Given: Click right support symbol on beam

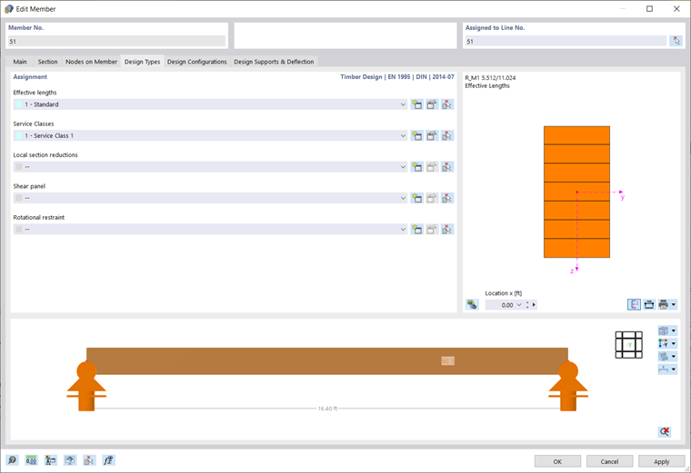Looking at the screenshot, I should click(x=568, y=386).
